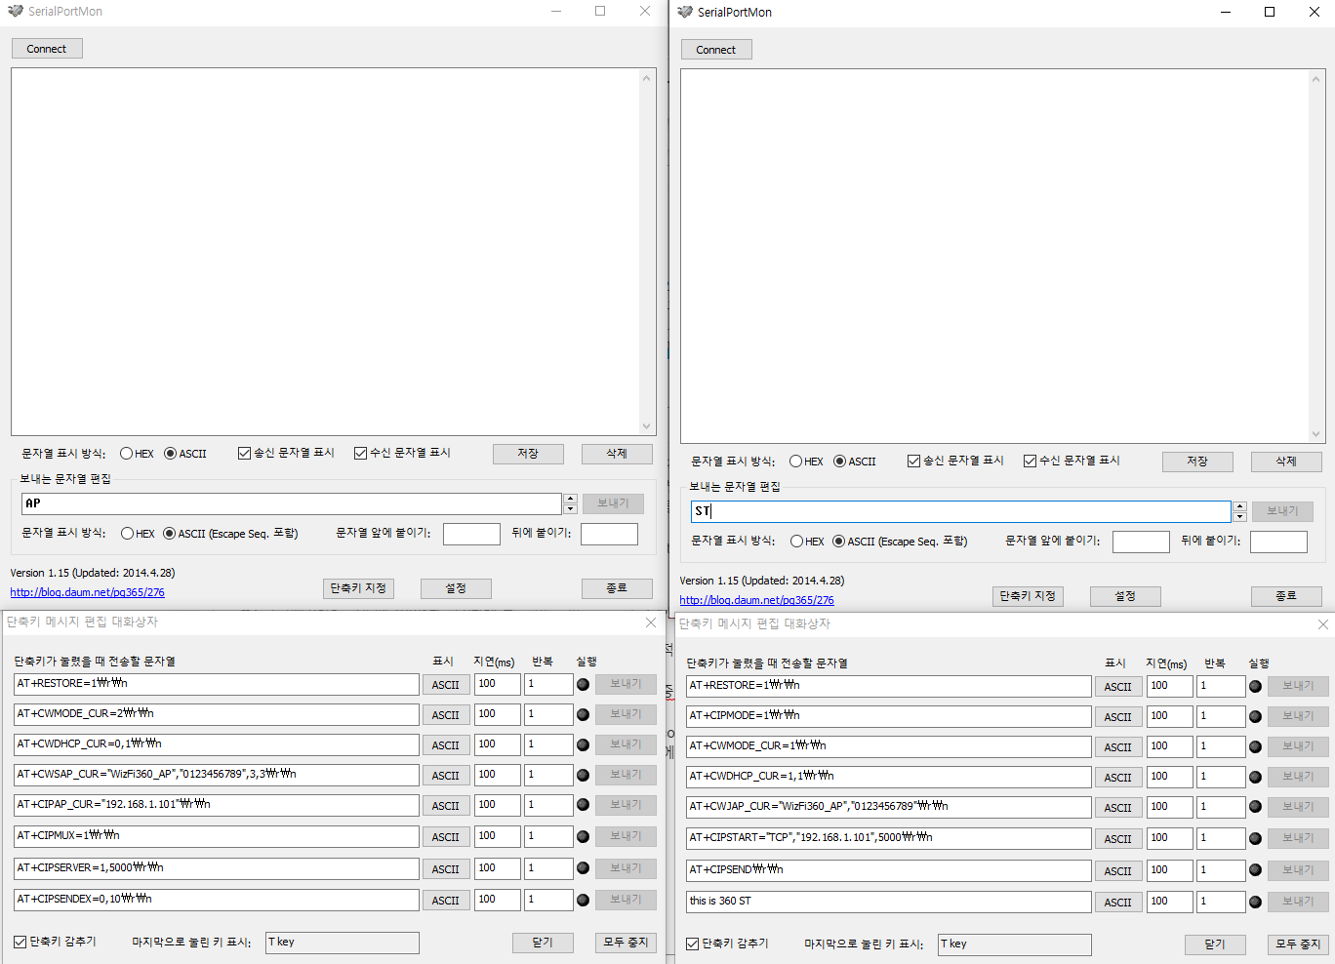
Task: Close the right shortcut message edit dialog
Action: pyautogui.click(x=1323, y=624)
